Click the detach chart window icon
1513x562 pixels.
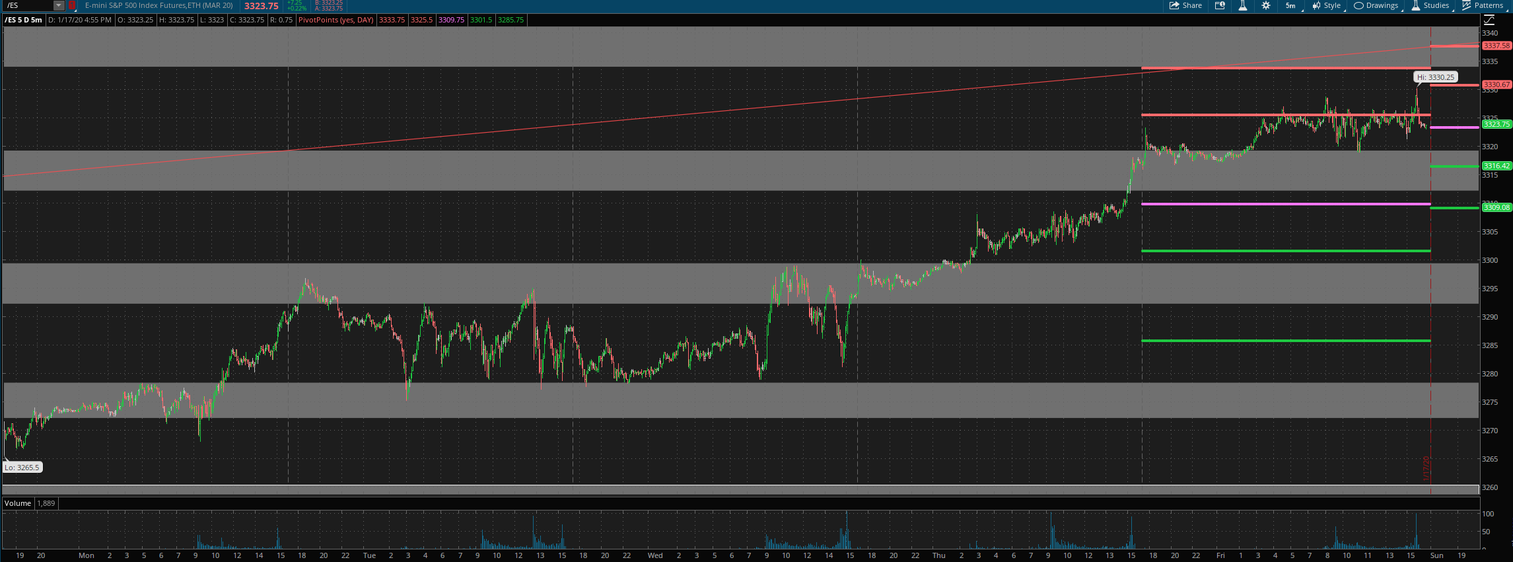(1220, 5)
